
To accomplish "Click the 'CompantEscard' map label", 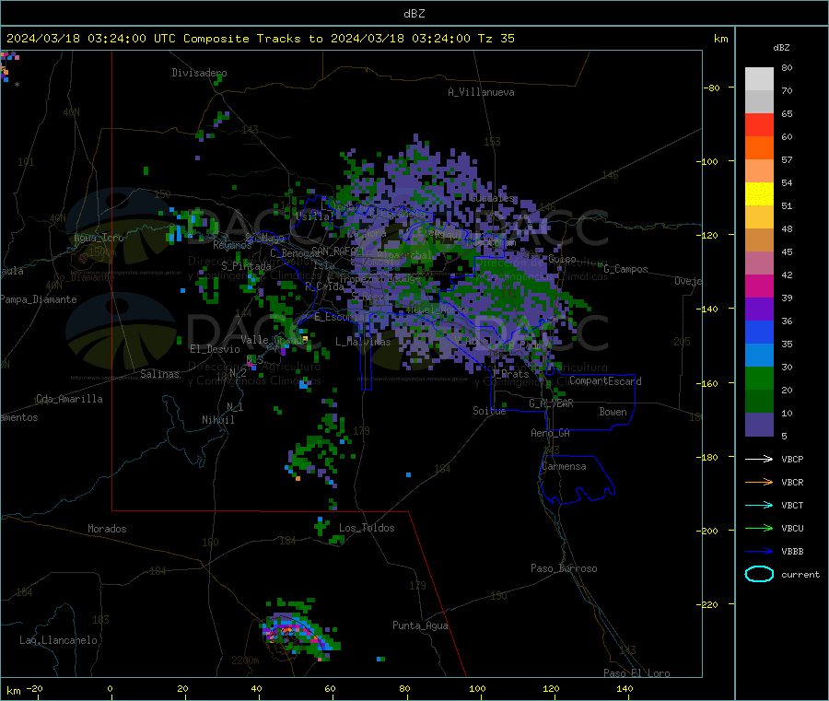I will (605, 381).
